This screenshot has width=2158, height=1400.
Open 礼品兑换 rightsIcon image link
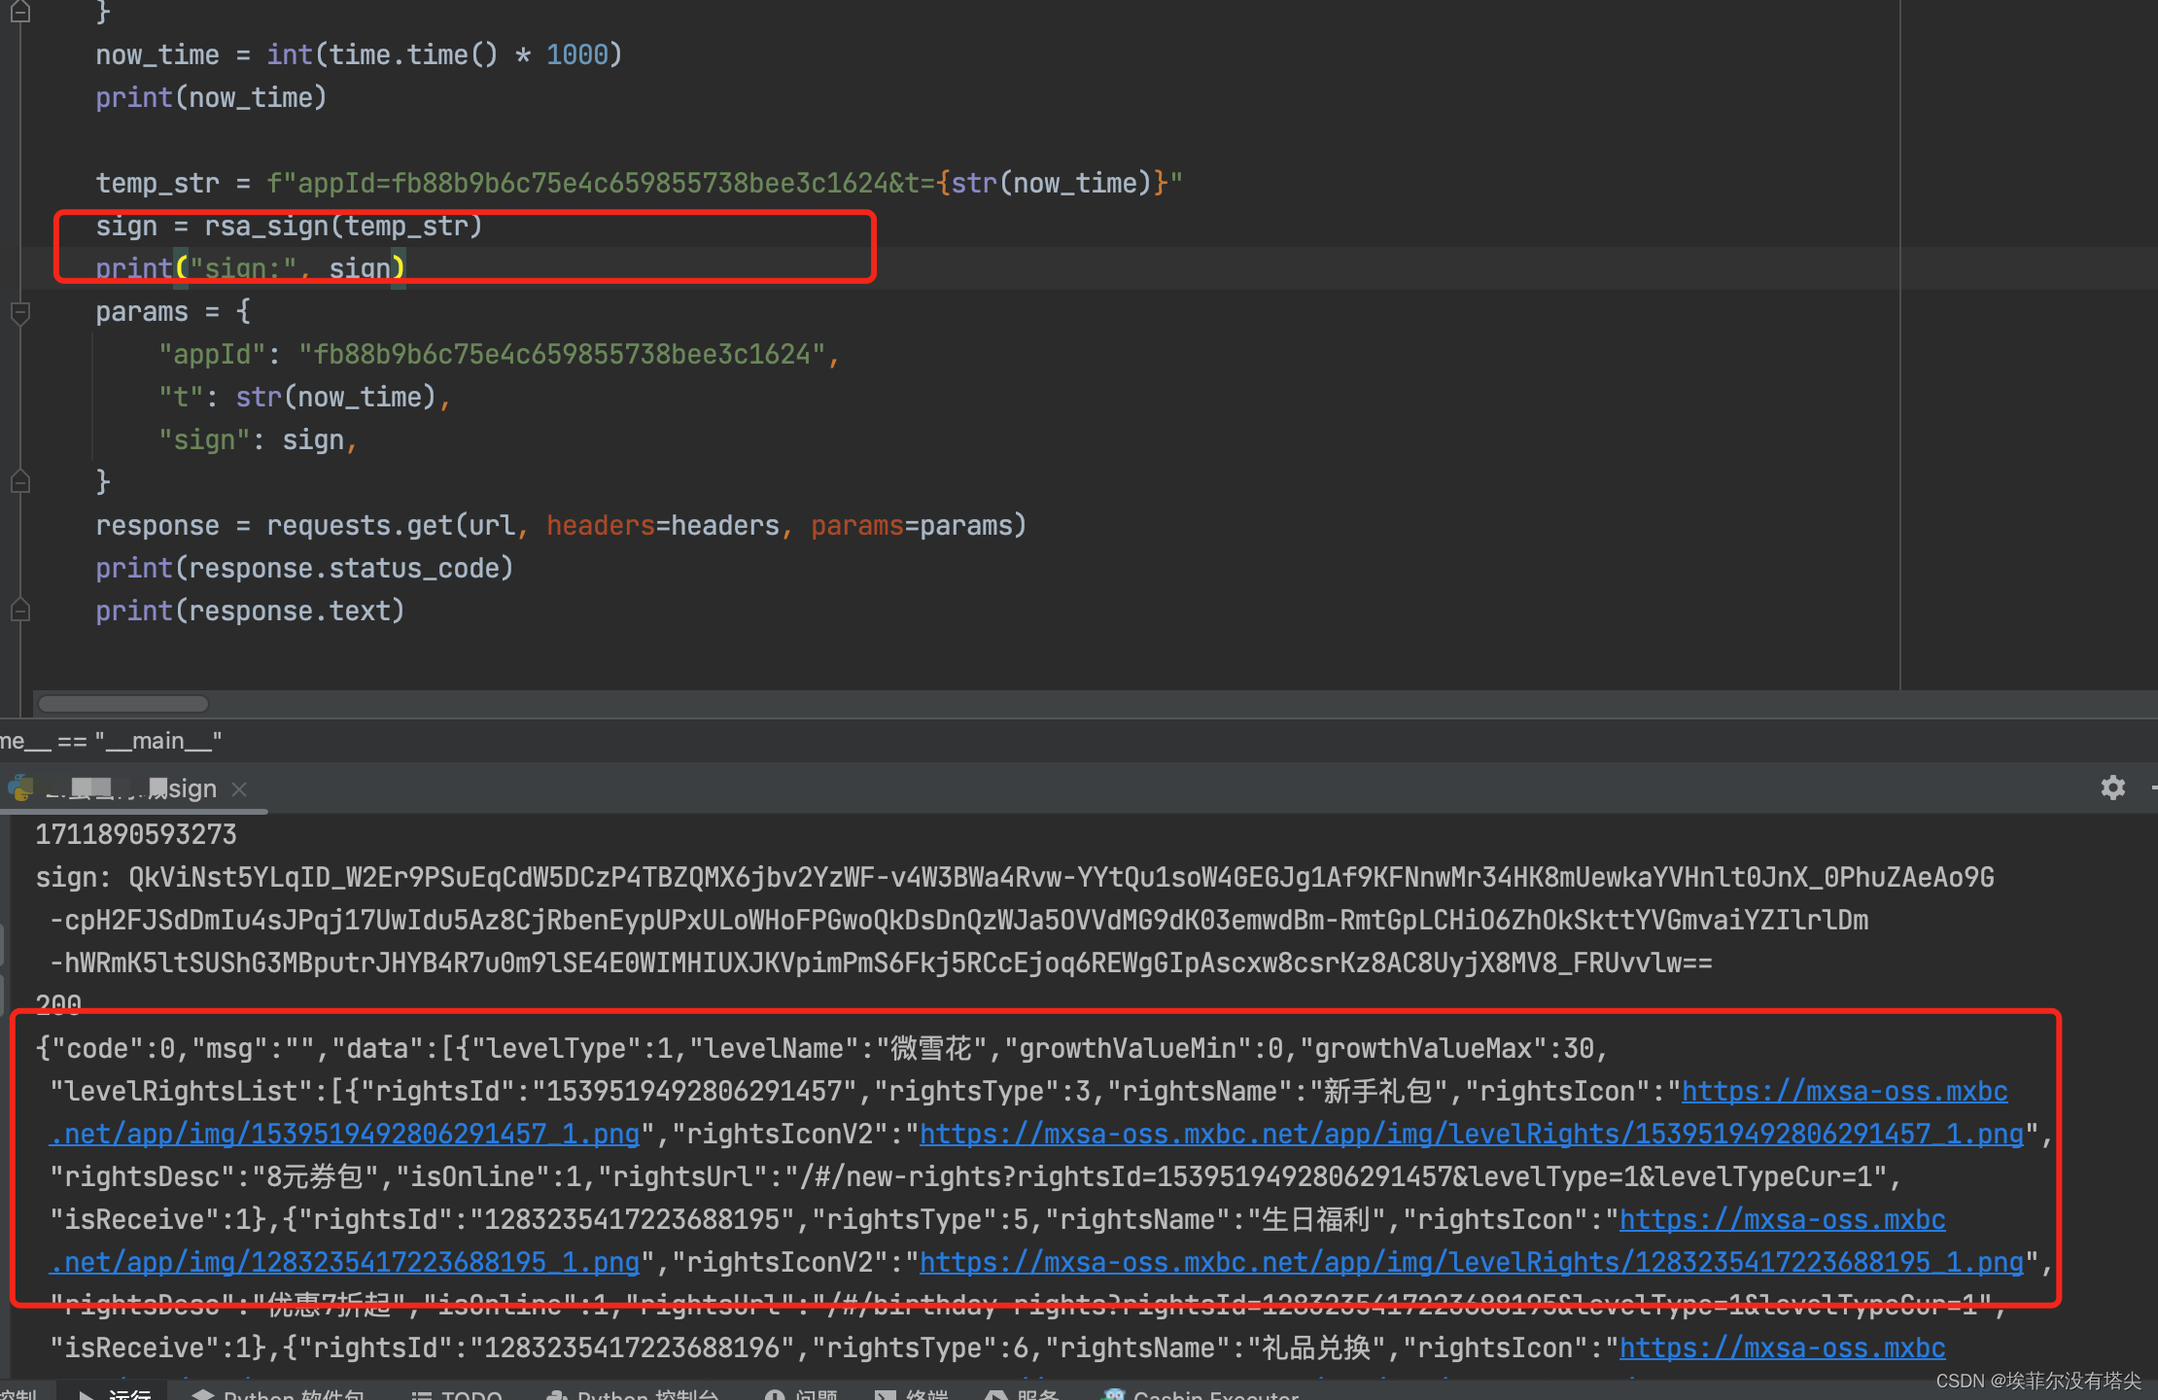coord(1782,1347)
